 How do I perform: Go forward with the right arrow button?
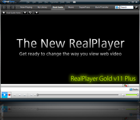[13, 7]
